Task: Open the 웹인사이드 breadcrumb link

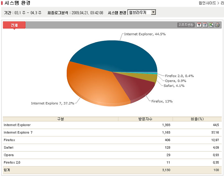Action: click(207, 3)
